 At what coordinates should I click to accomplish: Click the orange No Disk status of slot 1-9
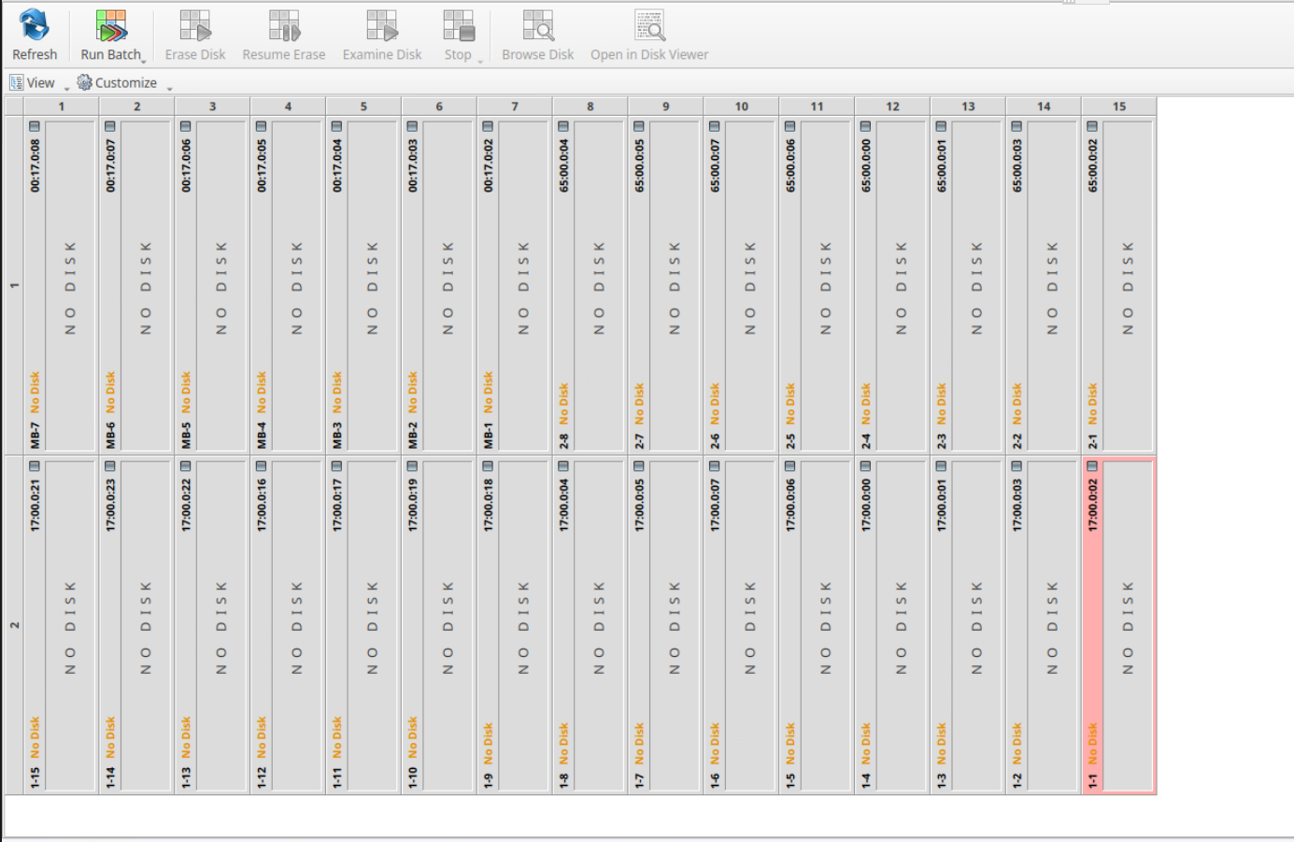coord(488,743)
